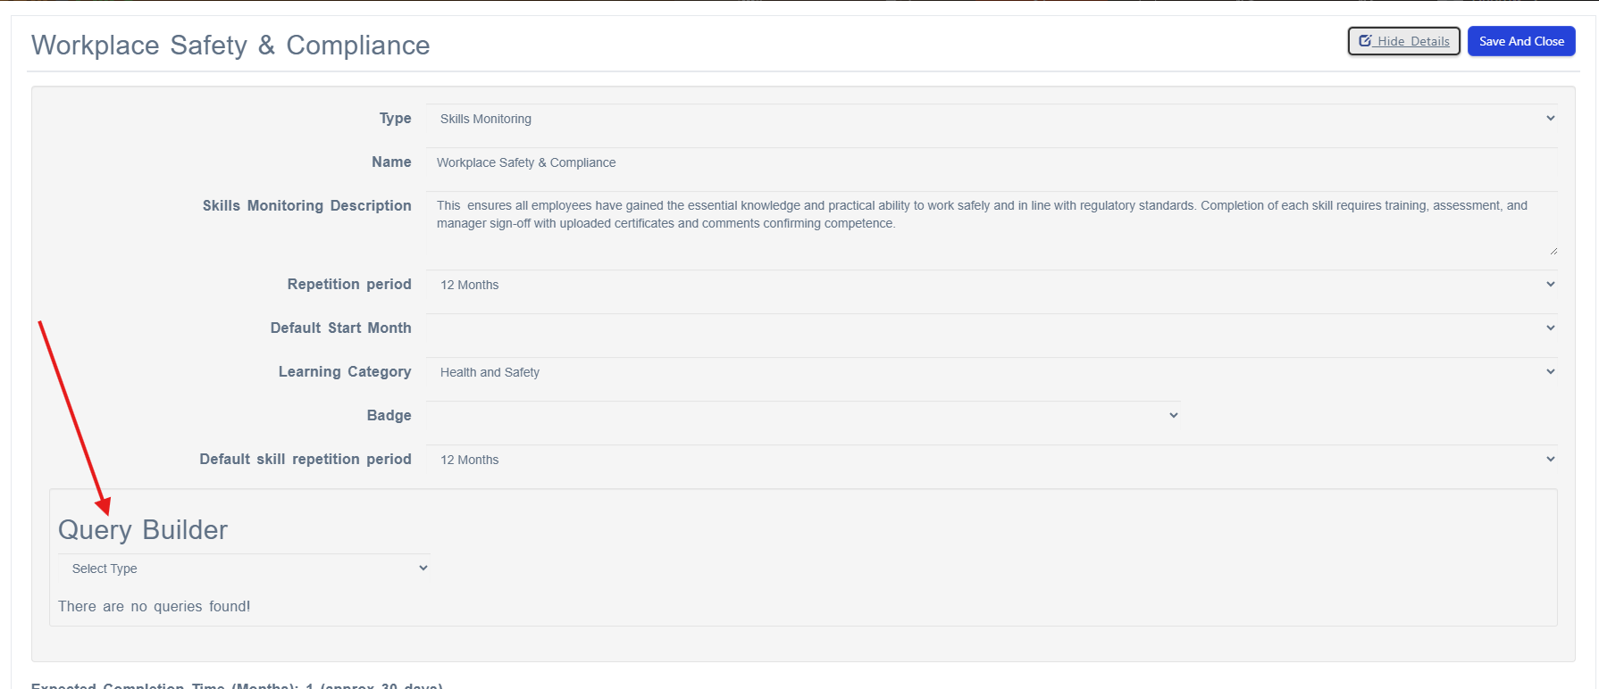Click the Default Start Month label
This screenshot has width=1599, height=689.
[x=340, y=328]
